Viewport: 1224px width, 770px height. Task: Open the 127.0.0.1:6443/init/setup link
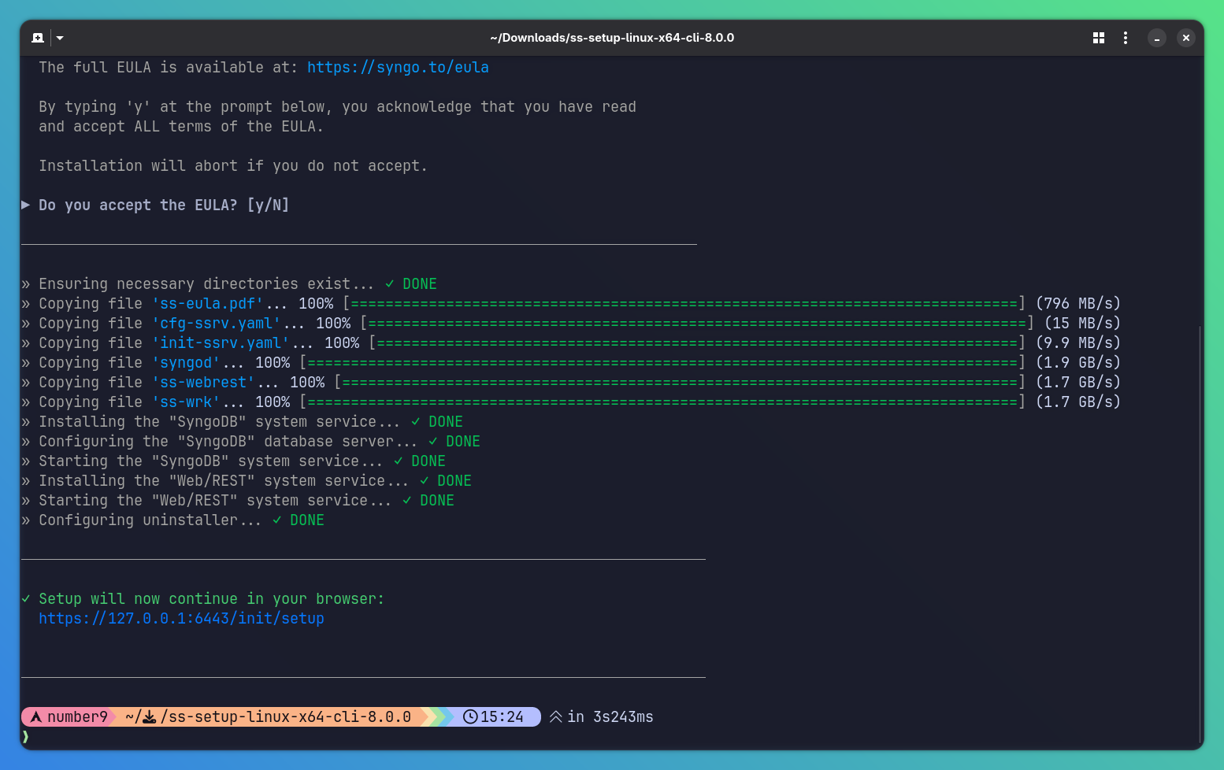181,619
